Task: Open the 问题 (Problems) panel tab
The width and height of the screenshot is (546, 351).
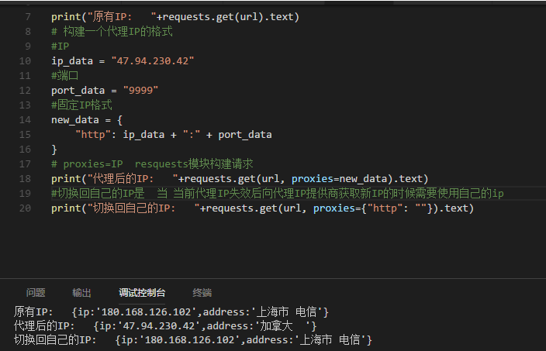Action: 36,292
